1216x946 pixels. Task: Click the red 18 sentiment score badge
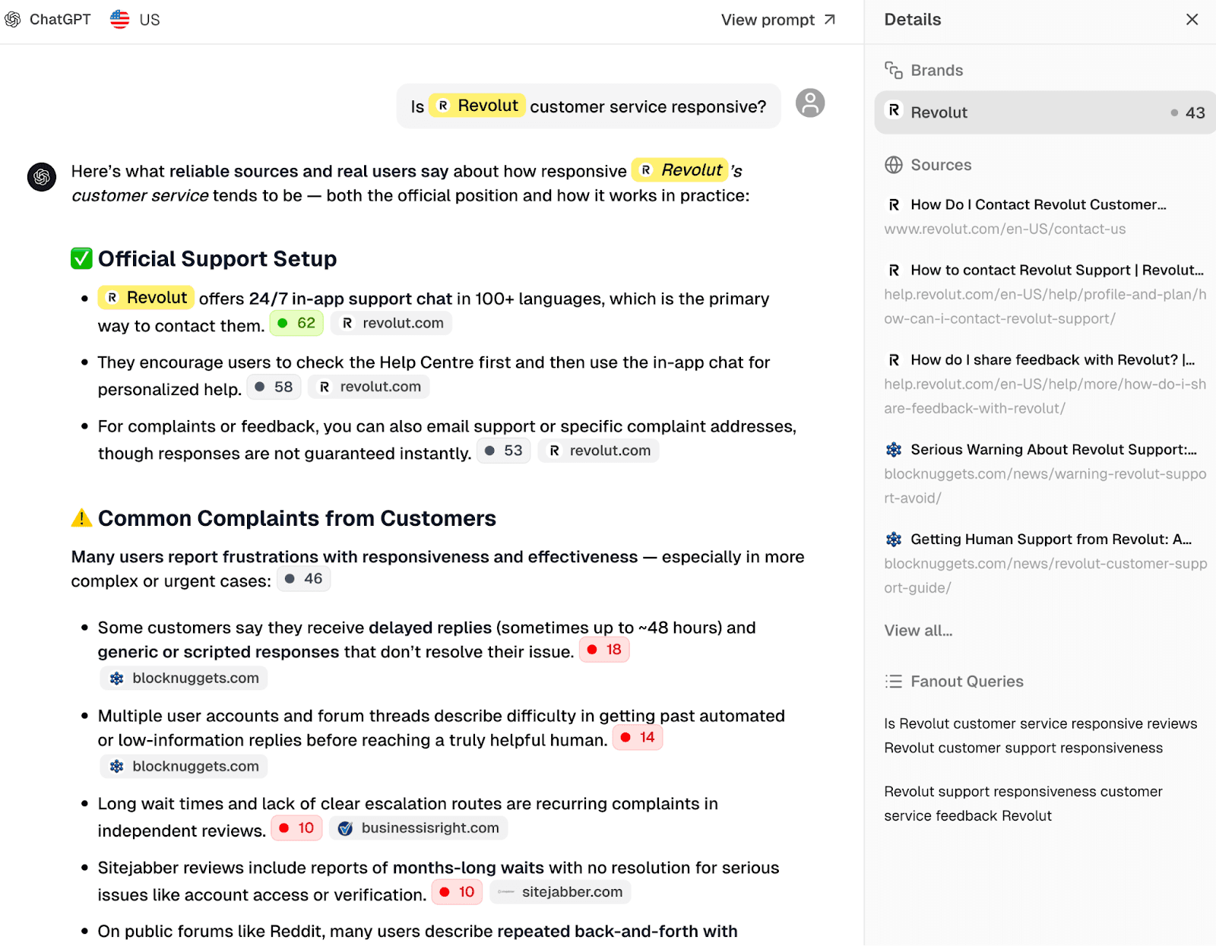pyautogui.click(x=604, y=650)
